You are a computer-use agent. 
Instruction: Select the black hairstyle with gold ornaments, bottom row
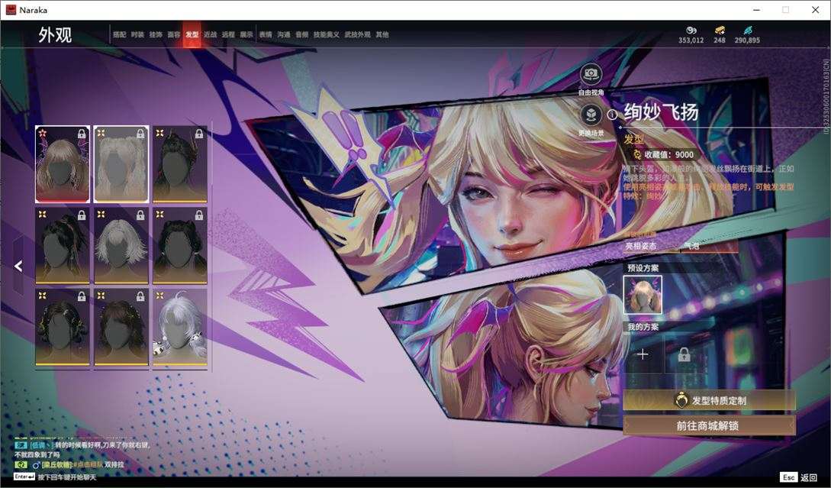pos(63,328)
